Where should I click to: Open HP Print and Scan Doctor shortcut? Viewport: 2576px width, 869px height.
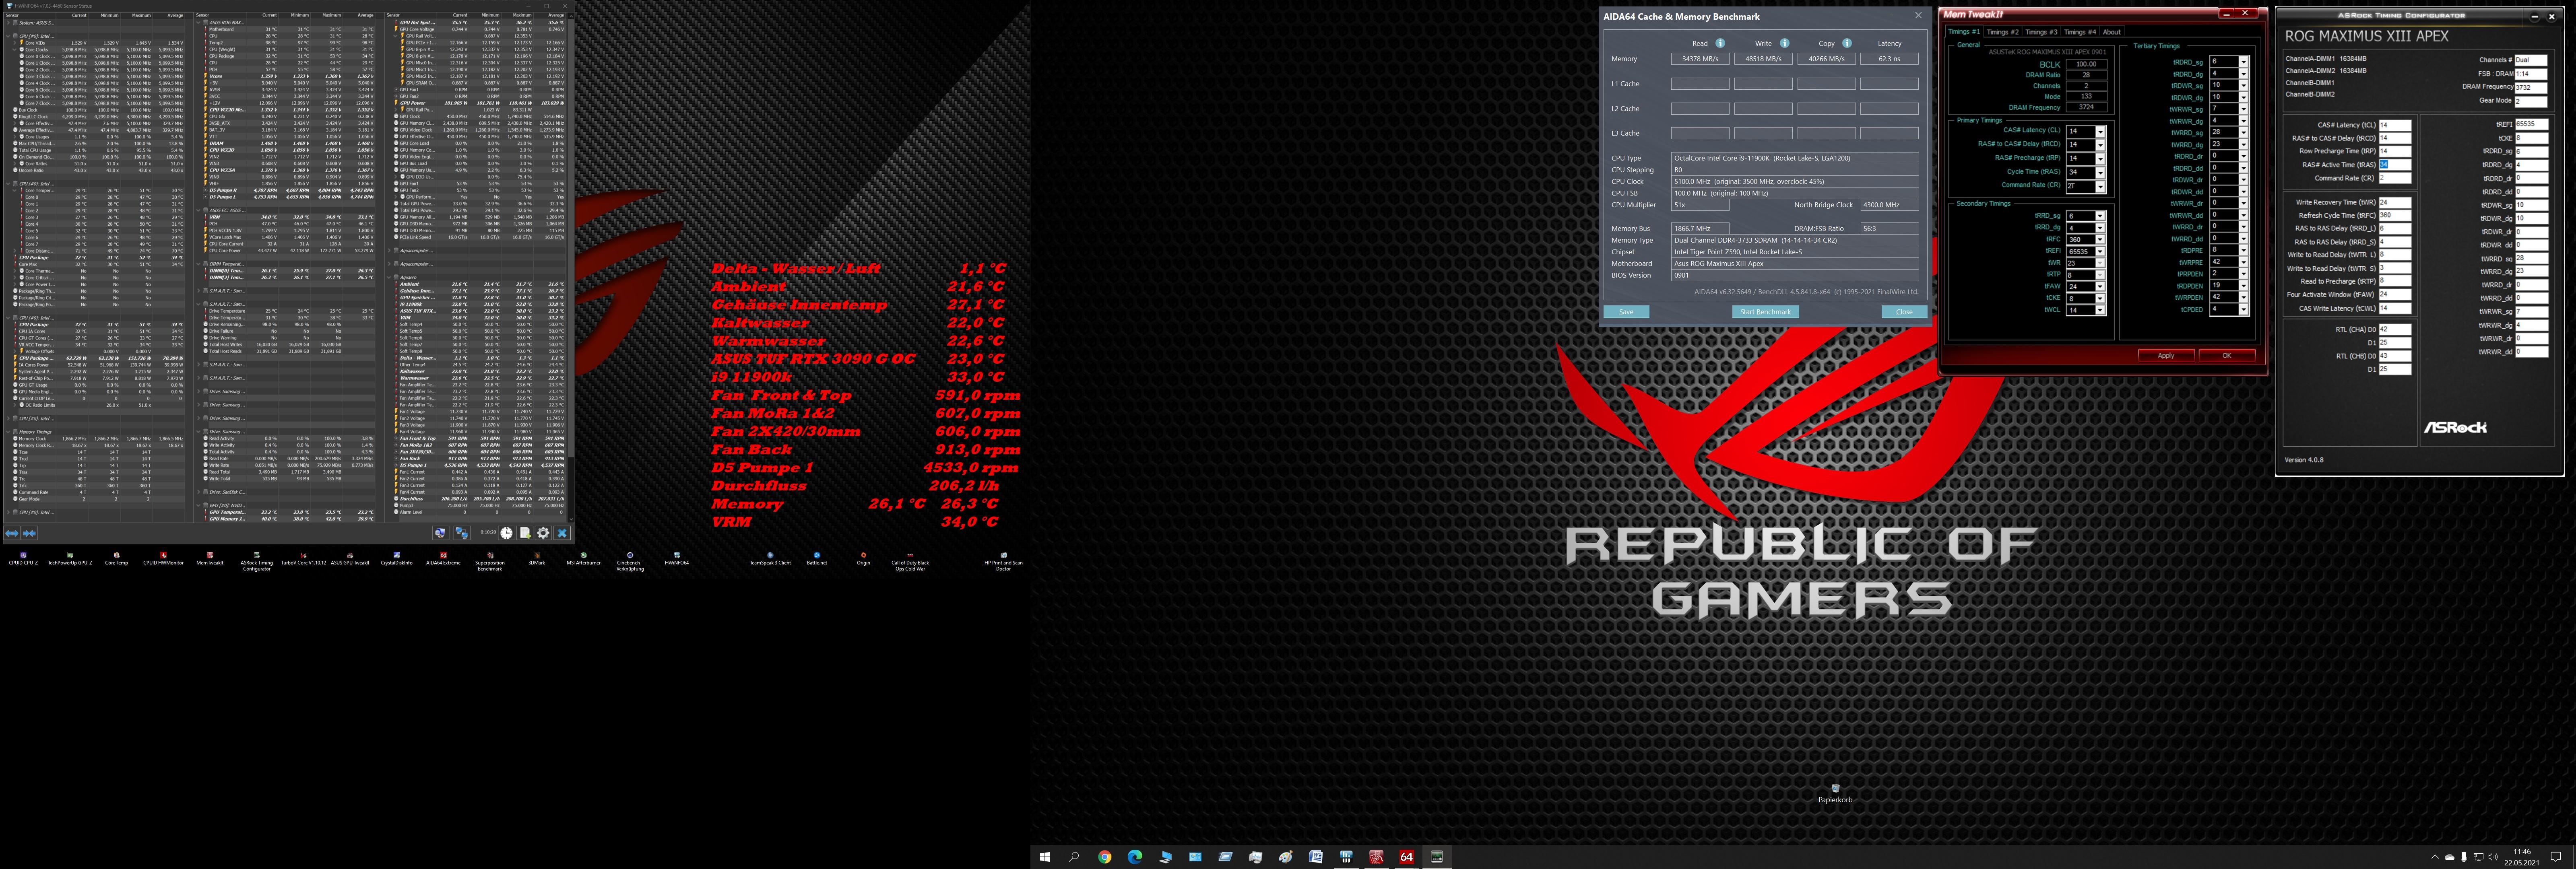pos(1003,560)
